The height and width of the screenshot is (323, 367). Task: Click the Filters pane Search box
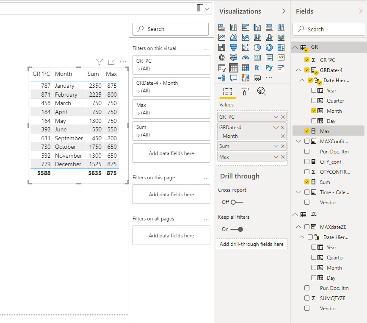coord(171,29)
